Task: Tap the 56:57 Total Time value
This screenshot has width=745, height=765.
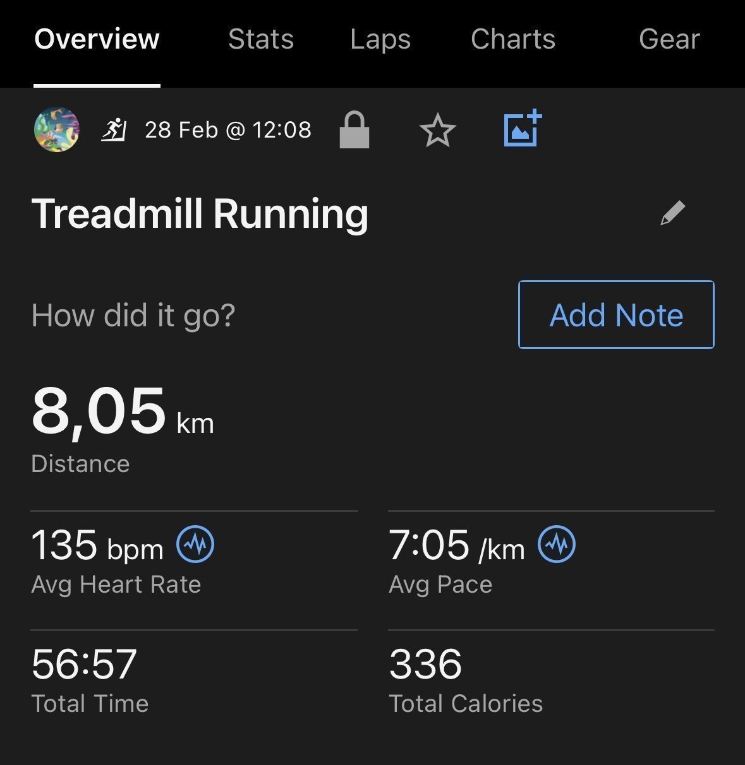Action: tap(84, 664)
